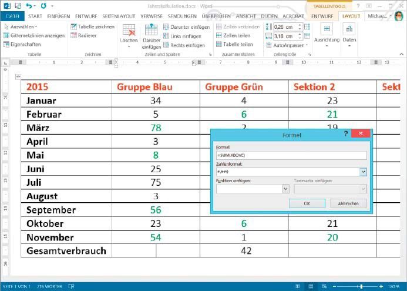
Task: Switch to web layout view icon
Action: point(324,286)
